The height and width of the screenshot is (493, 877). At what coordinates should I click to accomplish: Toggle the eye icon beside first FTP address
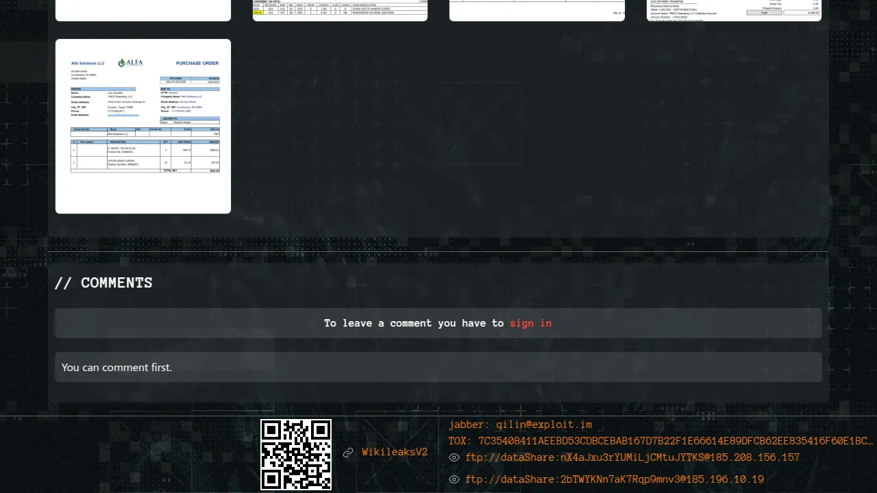(x=454, y=458)
